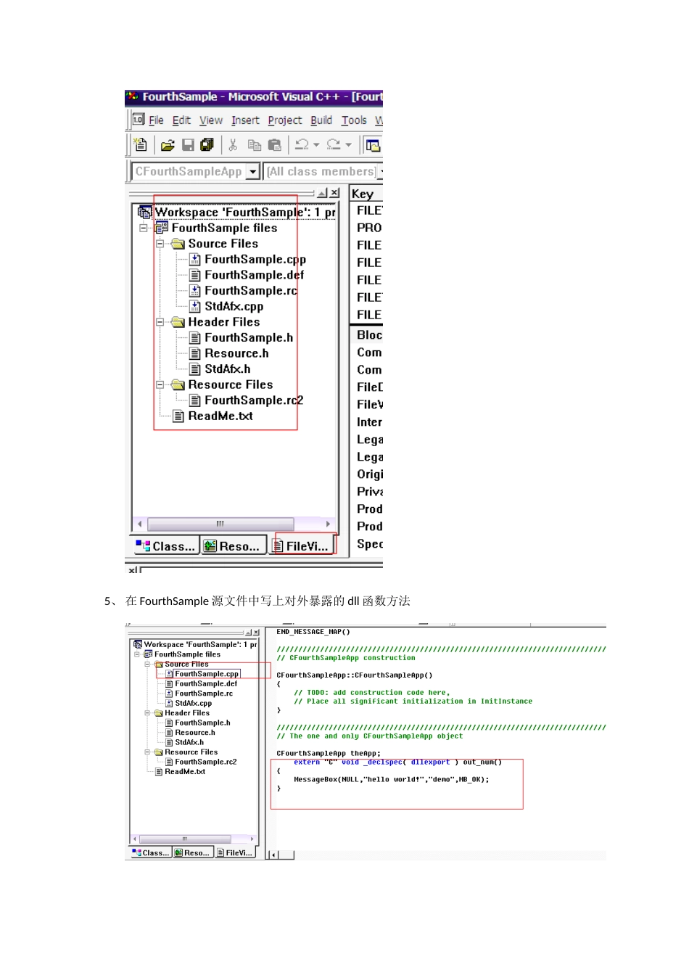Select FourthSample.def in the upper tree
Screen dimensions: 689x975
(254, 275)
